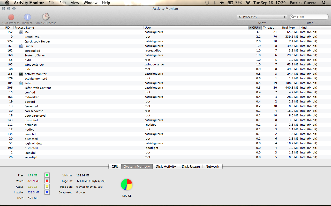Switch to the Disk Usage tab
Screen dimensions: 331x206
(x=191, y=166)
